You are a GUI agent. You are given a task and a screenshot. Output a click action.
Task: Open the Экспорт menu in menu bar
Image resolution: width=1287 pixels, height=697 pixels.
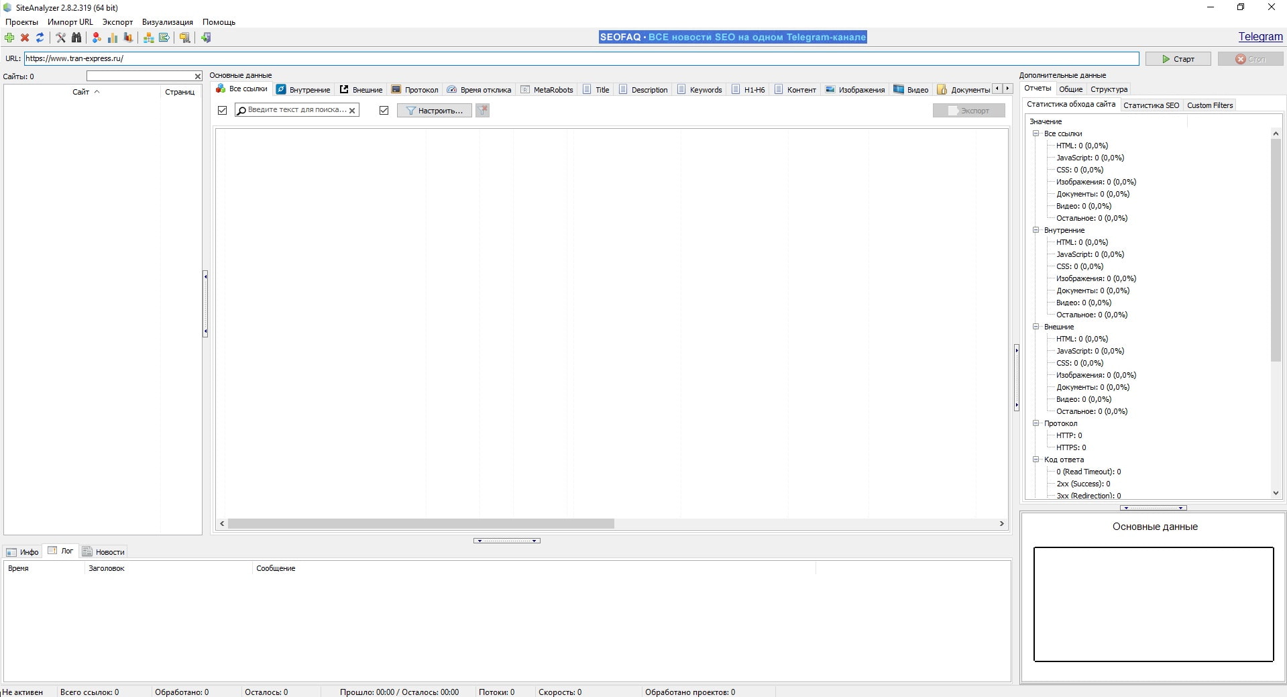[117, 22]
